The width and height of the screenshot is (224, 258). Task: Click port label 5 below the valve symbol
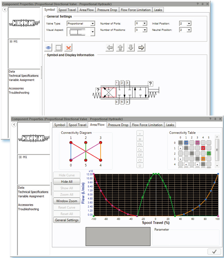tap(122, 102)
